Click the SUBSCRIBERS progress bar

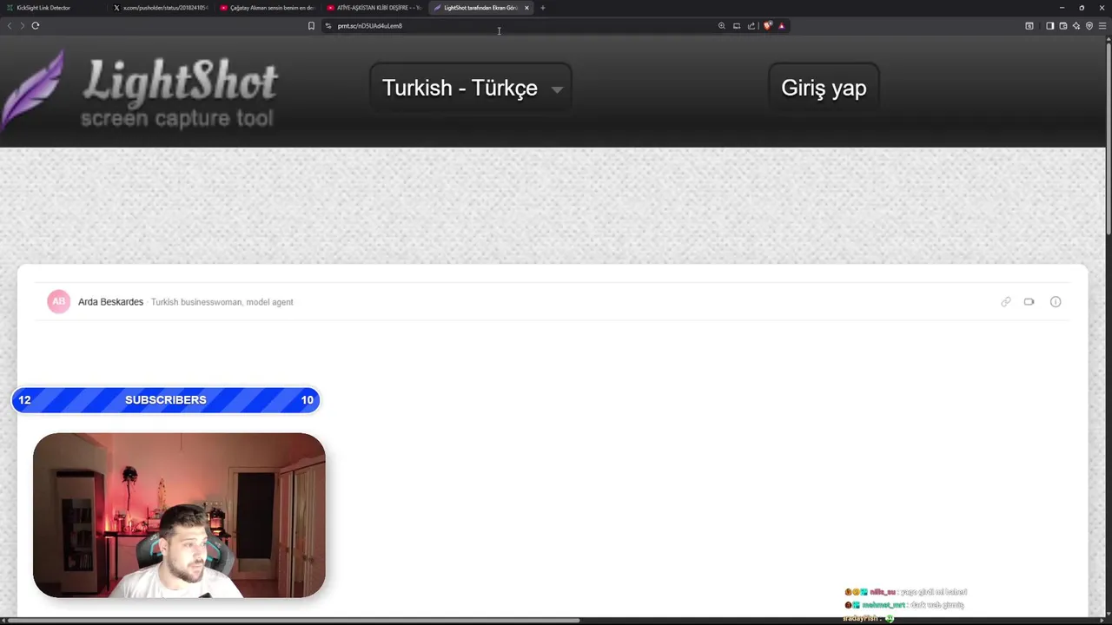[x=166, y=399]
